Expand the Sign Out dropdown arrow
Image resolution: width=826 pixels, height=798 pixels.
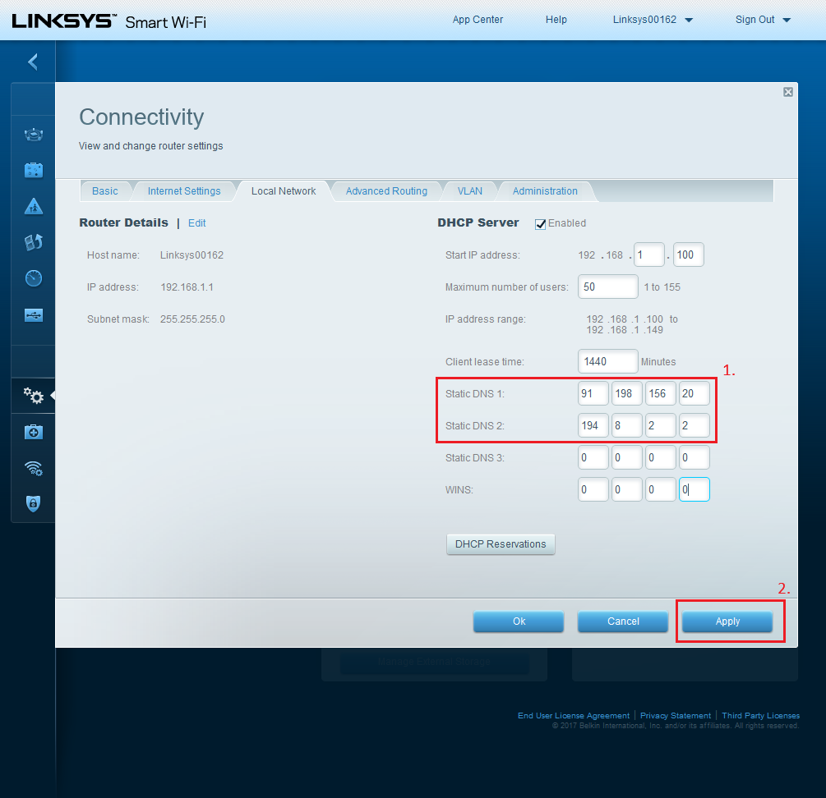coord(787,21)
